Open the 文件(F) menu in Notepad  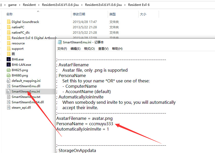[62, 49]
